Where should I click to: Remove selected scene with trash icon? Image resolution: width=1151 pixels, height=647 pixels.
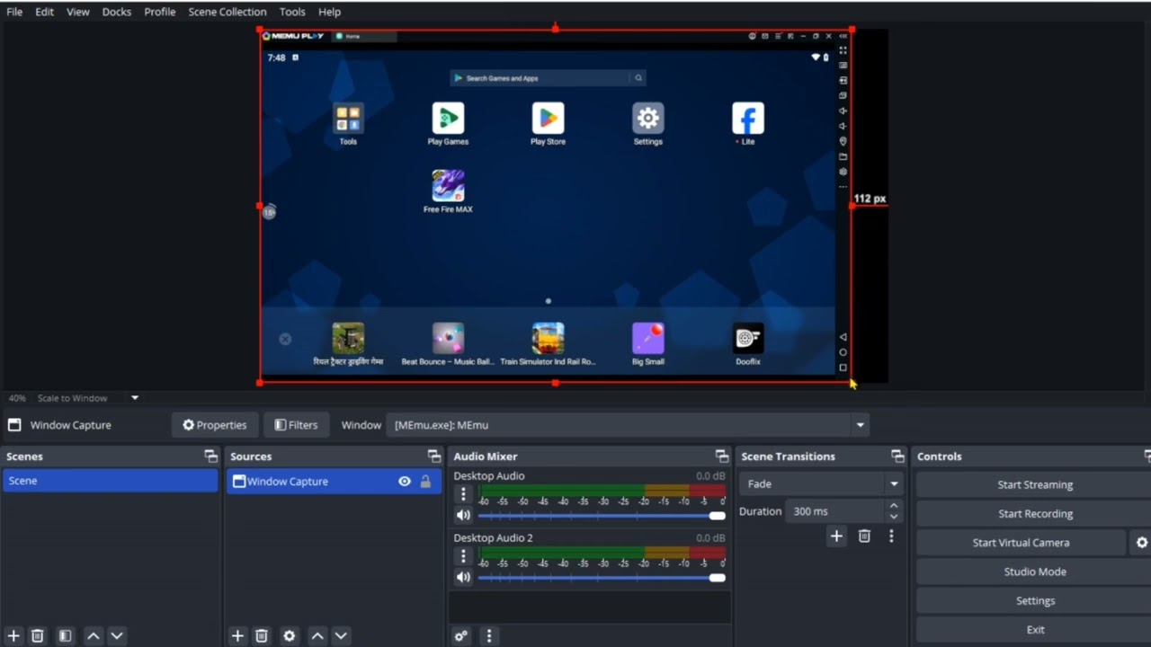click(38, 635)
